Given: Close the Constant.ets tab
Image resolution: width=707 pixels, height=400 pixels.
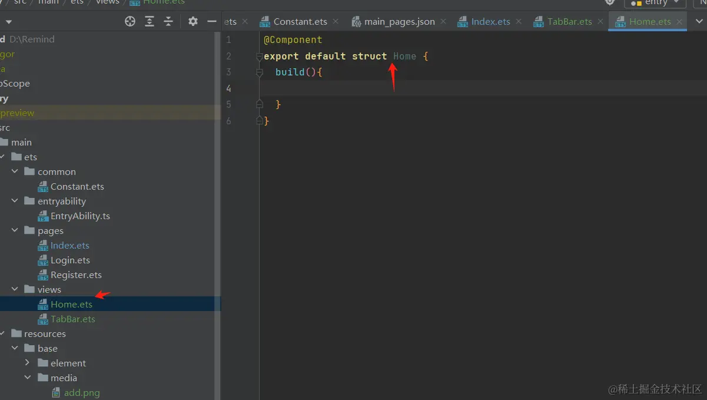Looking at the screenshot, I should [x=336, y=21].
